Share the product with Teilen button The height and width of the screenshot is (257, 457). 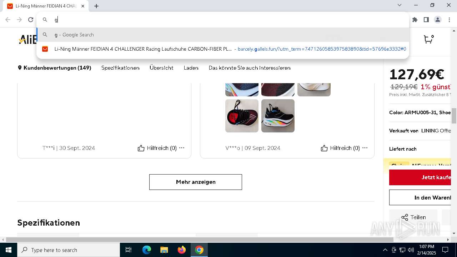(x=413, y=217)
